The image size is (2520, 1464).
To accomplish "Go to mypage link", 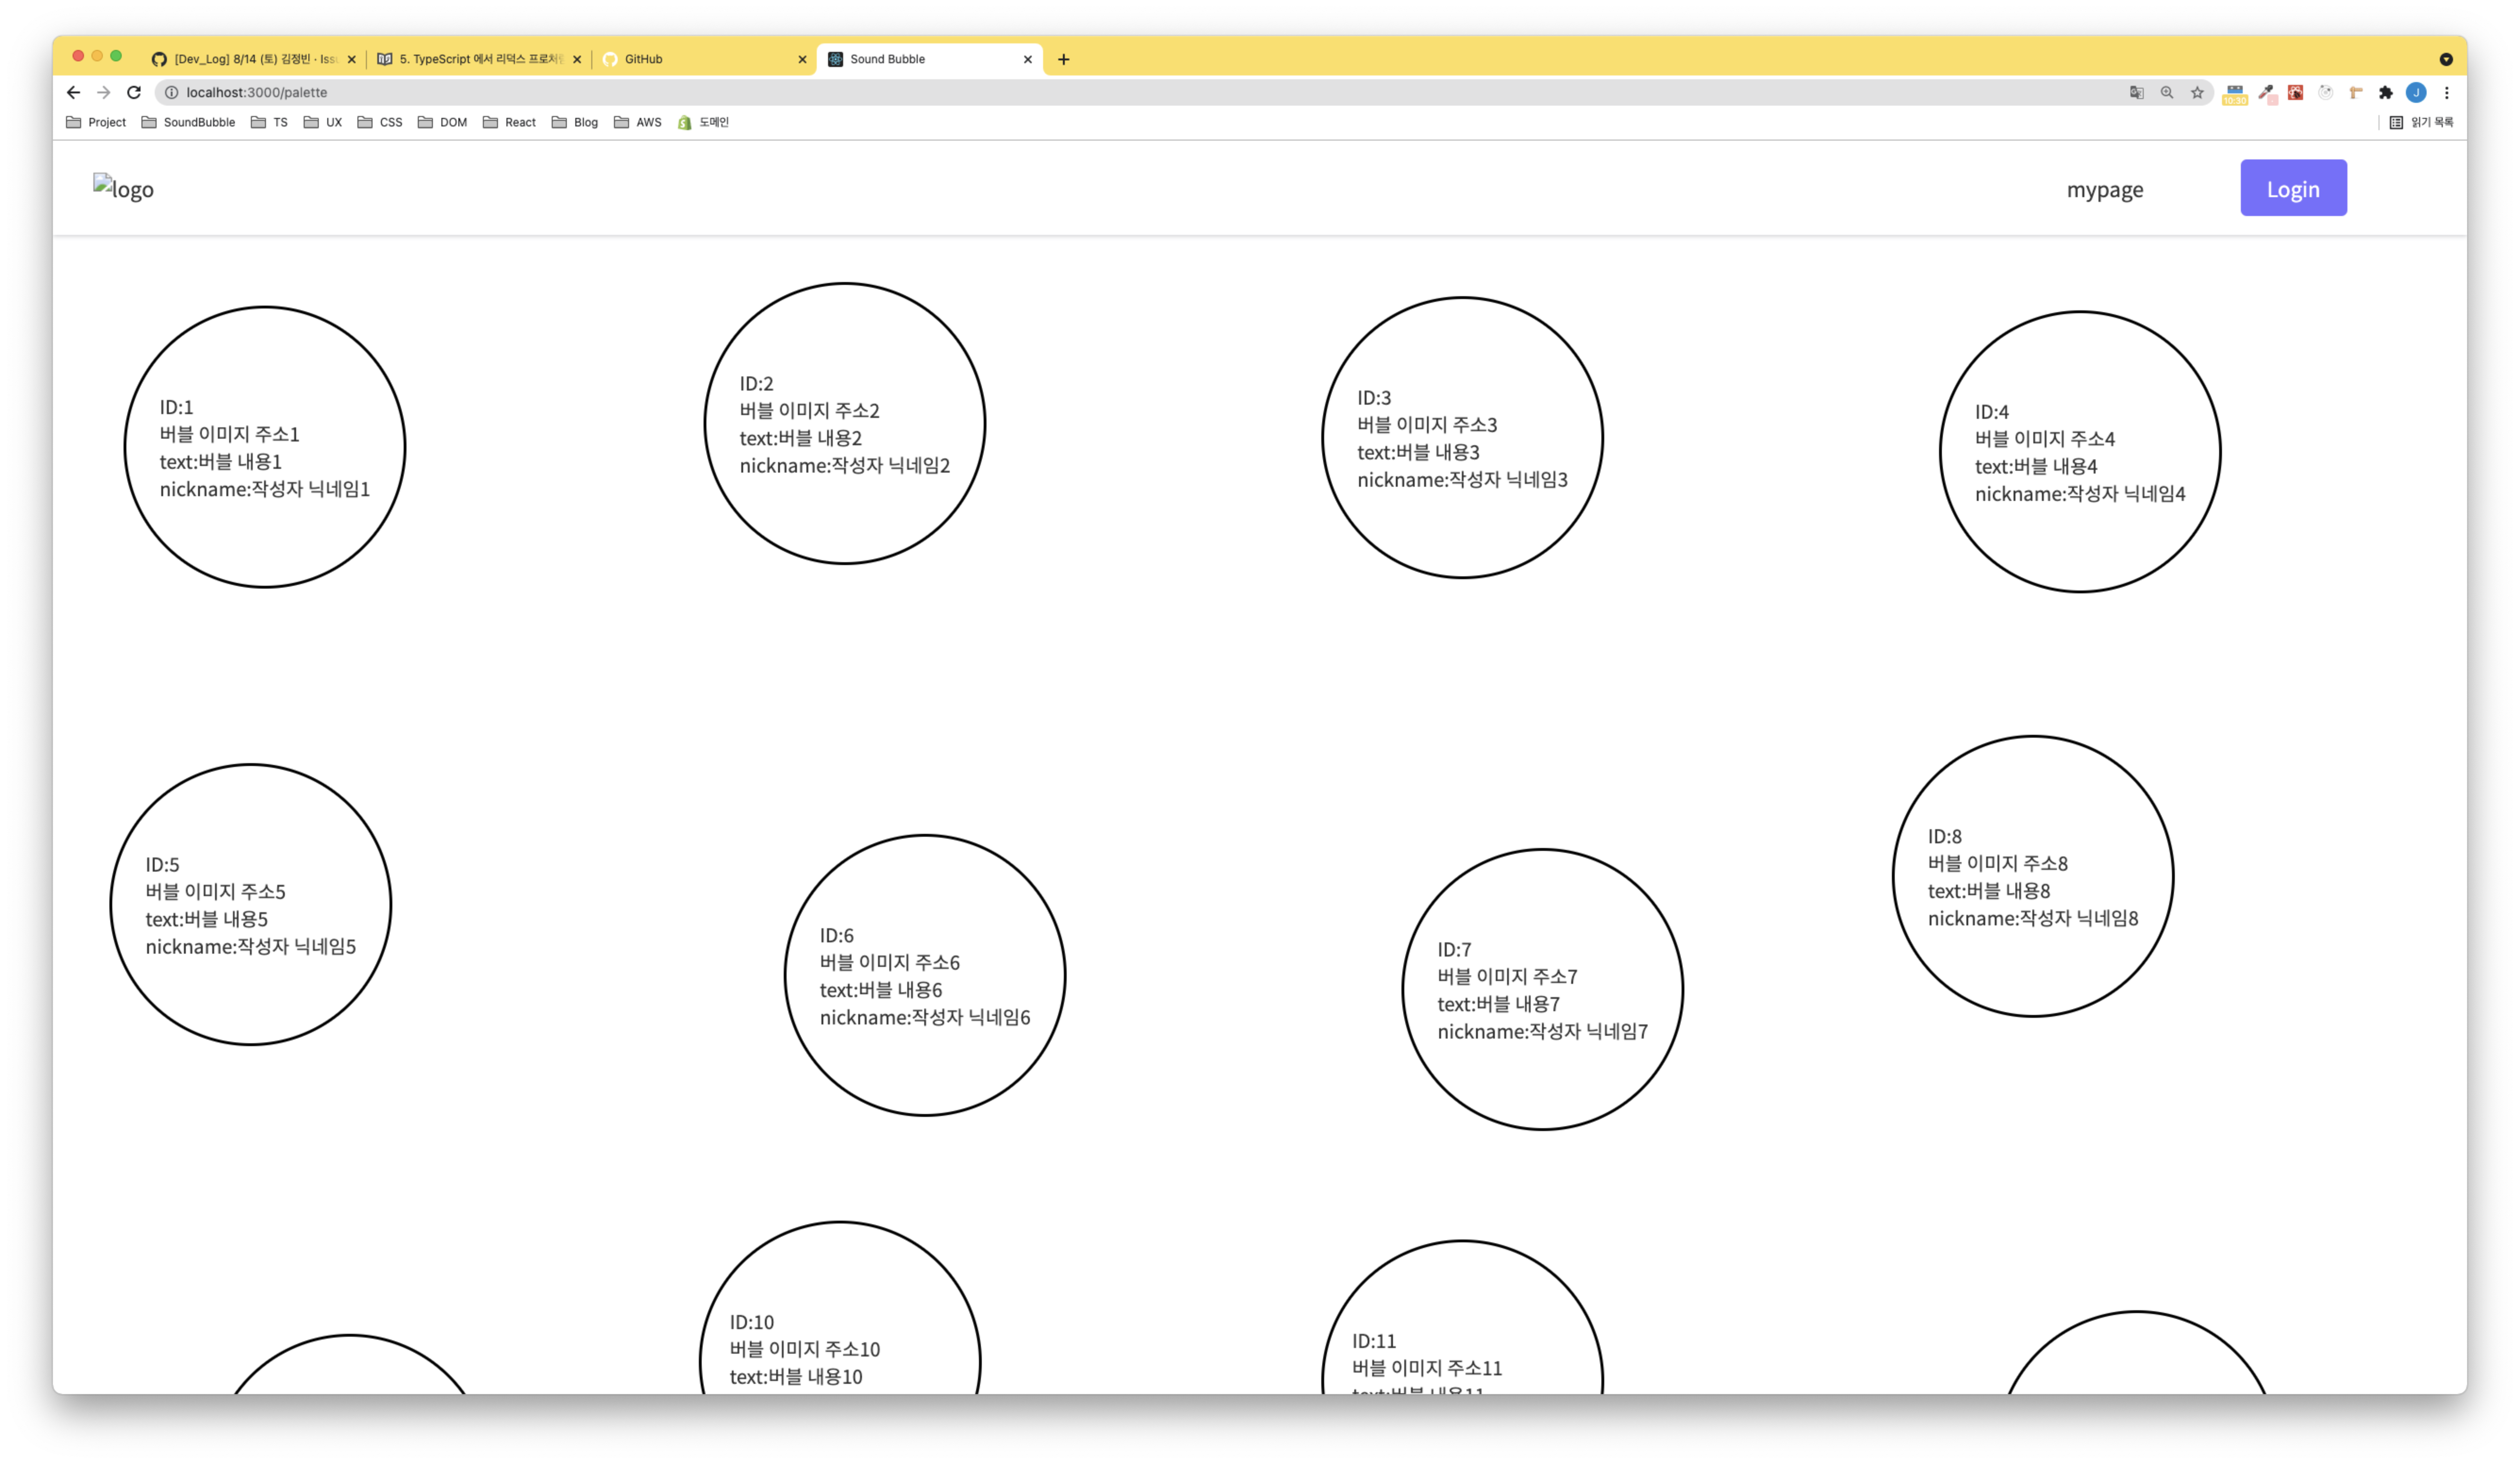I will (2105, 189).
